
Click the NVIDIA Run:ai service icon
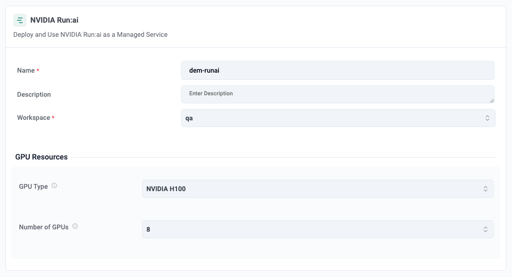tap(20, 20)
